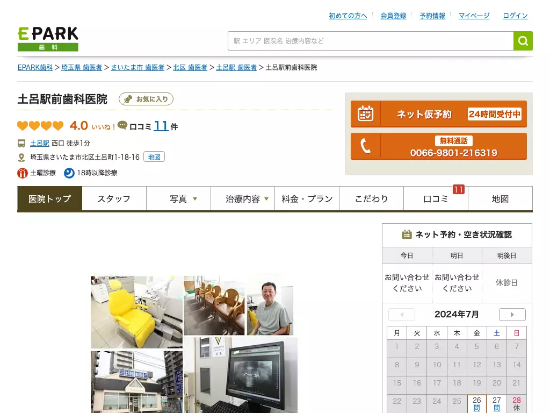Add clinic to お気に入り favorites
This screenshot has width=550, height=413.
[x=146, y=99]
